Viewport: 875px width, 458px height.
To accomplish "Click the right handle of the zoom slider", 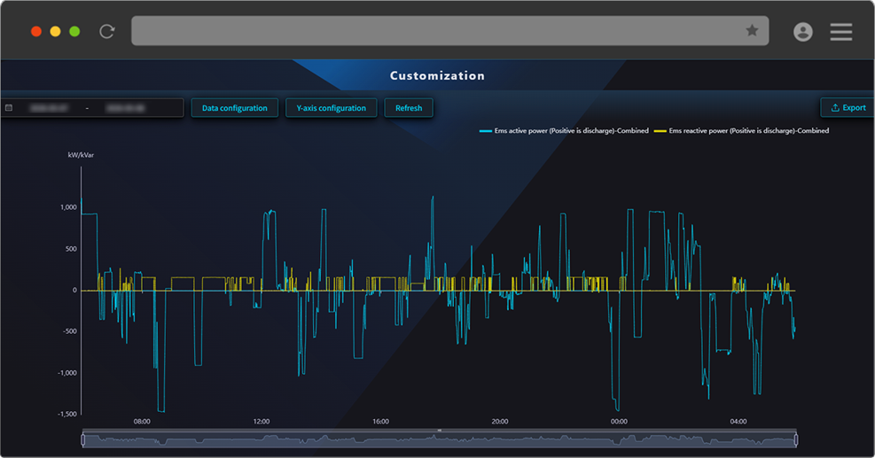I will click(x=796, y=439).
